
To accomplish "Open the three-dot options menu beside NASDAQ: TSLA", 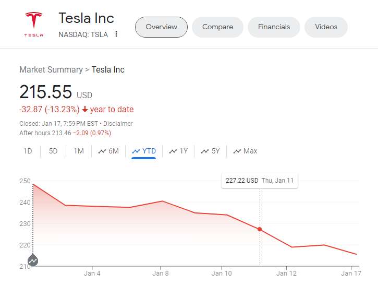I will tap(116, 34).
